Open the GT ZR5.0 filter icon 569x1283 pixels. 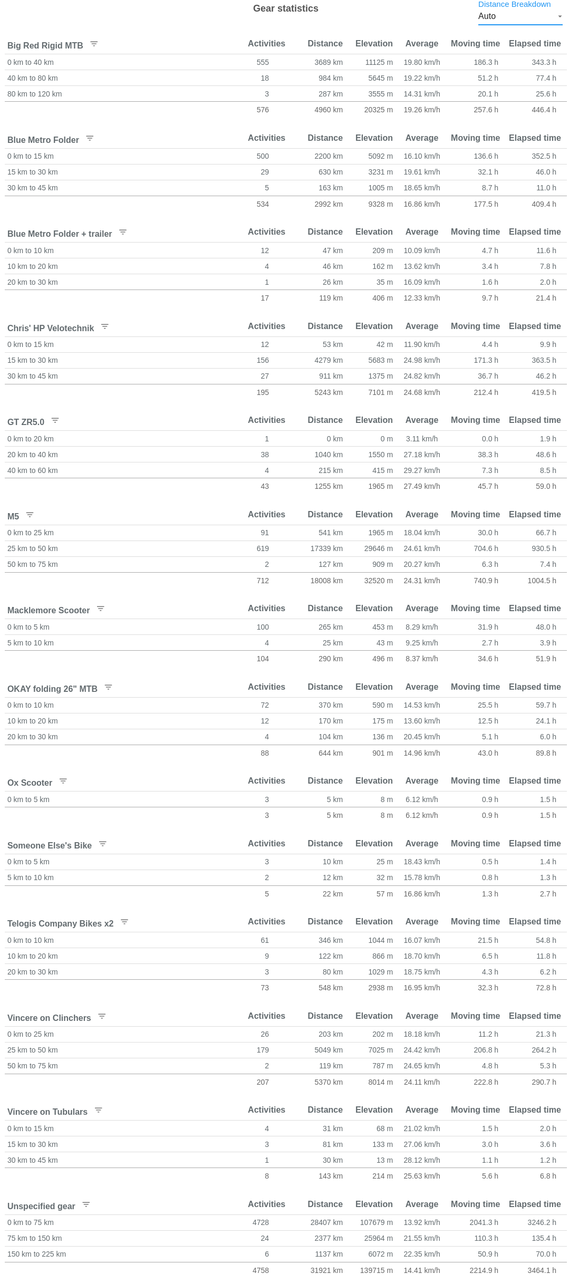[x=55, y=420]
